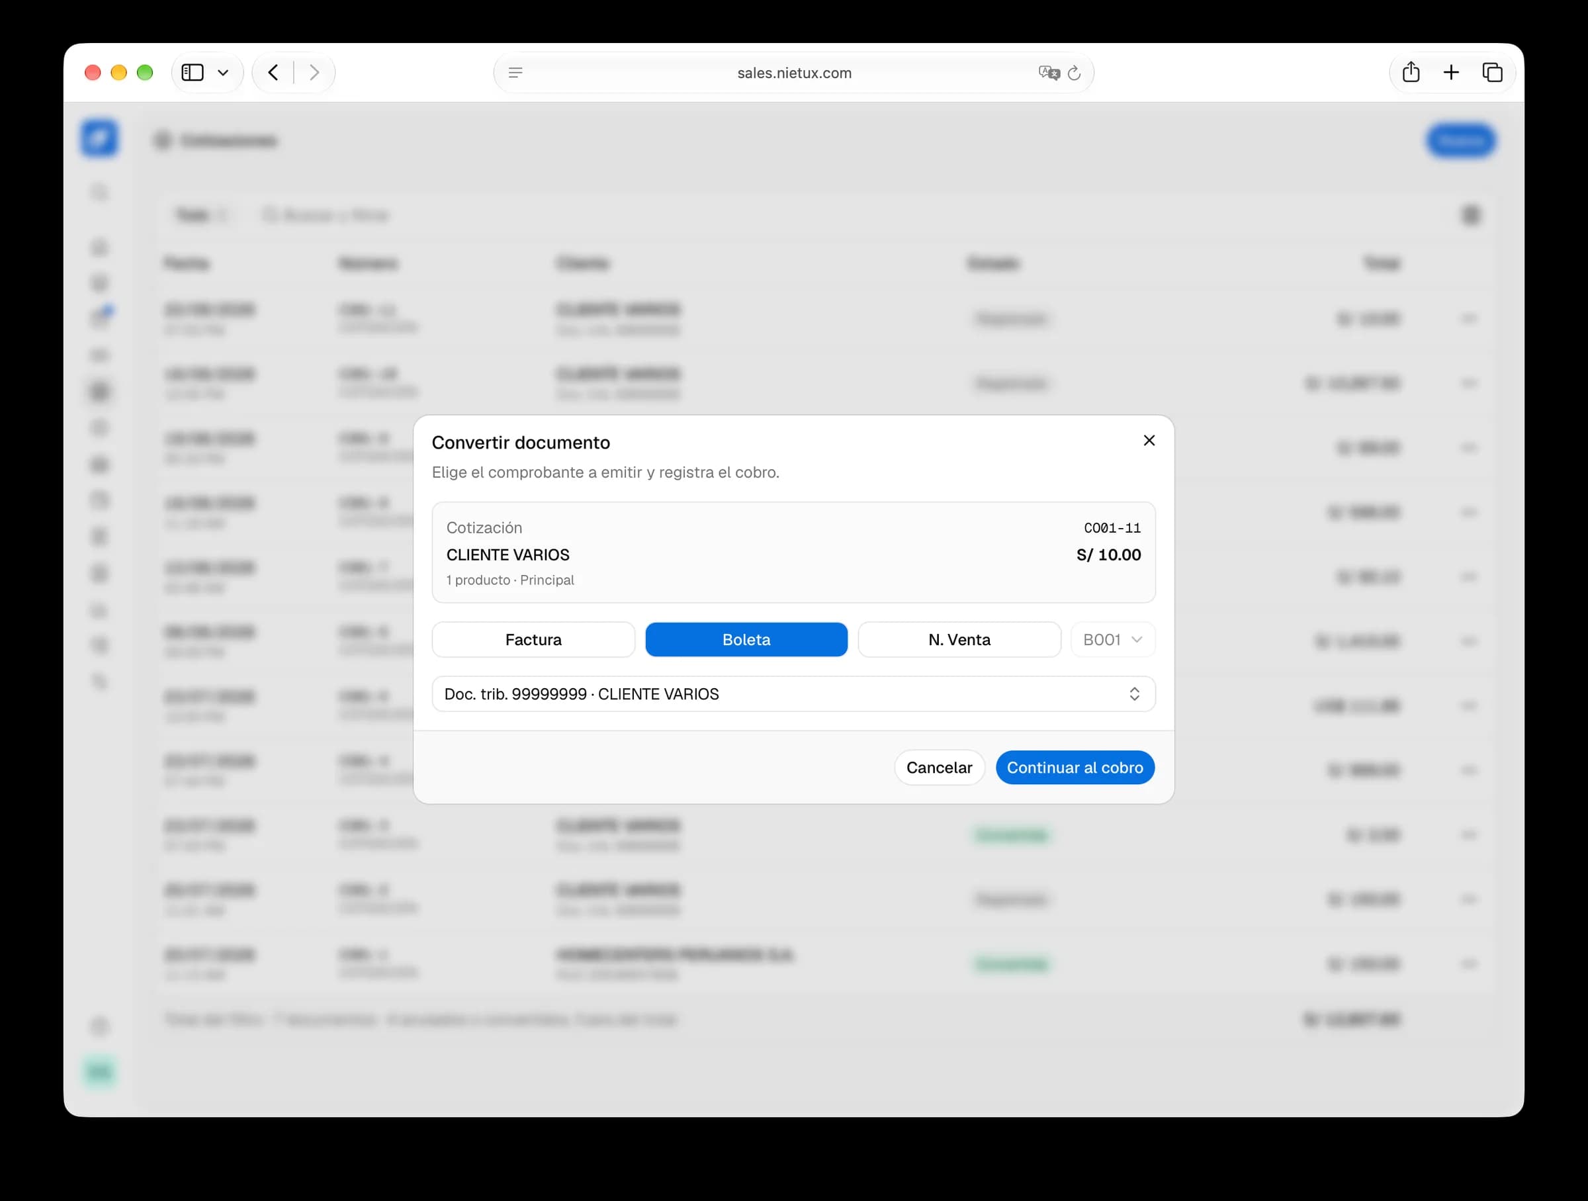Click the S/ 10.00 total amount
The width and height of the screenshot is (1588, 1201).
(x=1108, y=555)
